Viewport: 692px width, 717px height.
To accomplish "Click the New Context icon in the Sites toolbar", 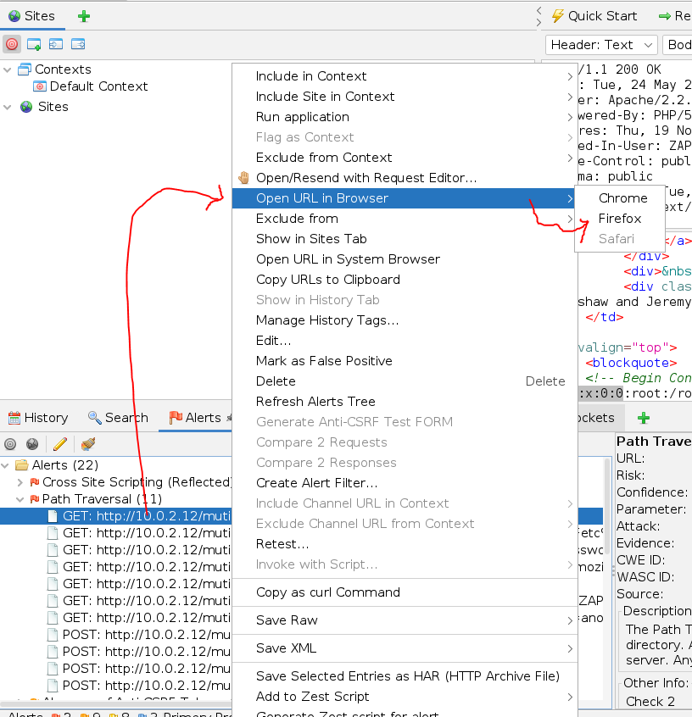I will (34, 44).
